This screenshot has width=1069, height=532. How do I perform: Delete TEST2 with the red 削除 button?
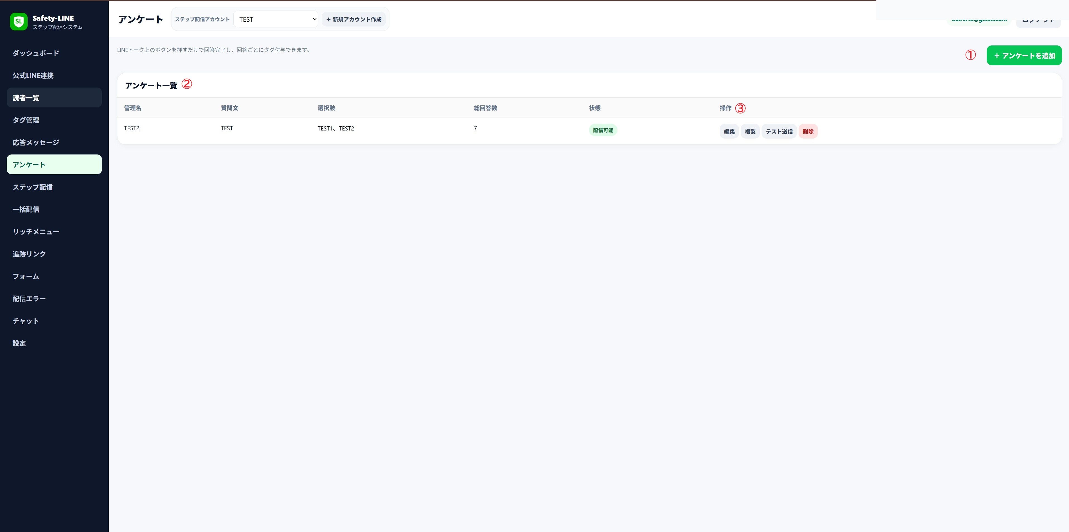[x=808, y=131]
